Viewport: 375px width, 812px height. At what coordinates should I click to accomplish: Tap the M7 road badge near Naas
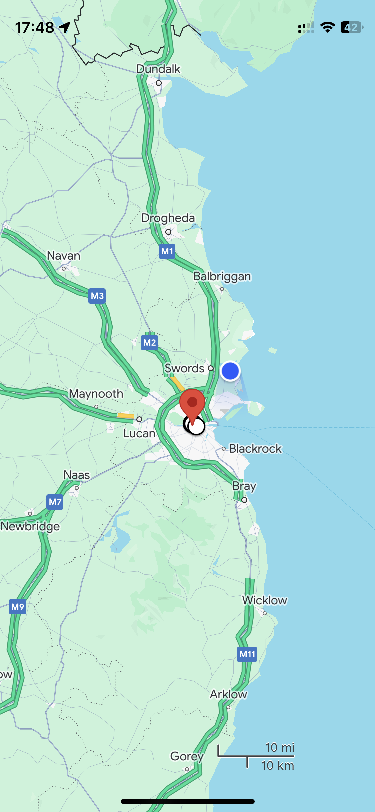[55, 502]
